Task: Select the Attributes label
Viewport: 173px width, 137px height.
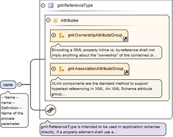Action: point(69,20)
